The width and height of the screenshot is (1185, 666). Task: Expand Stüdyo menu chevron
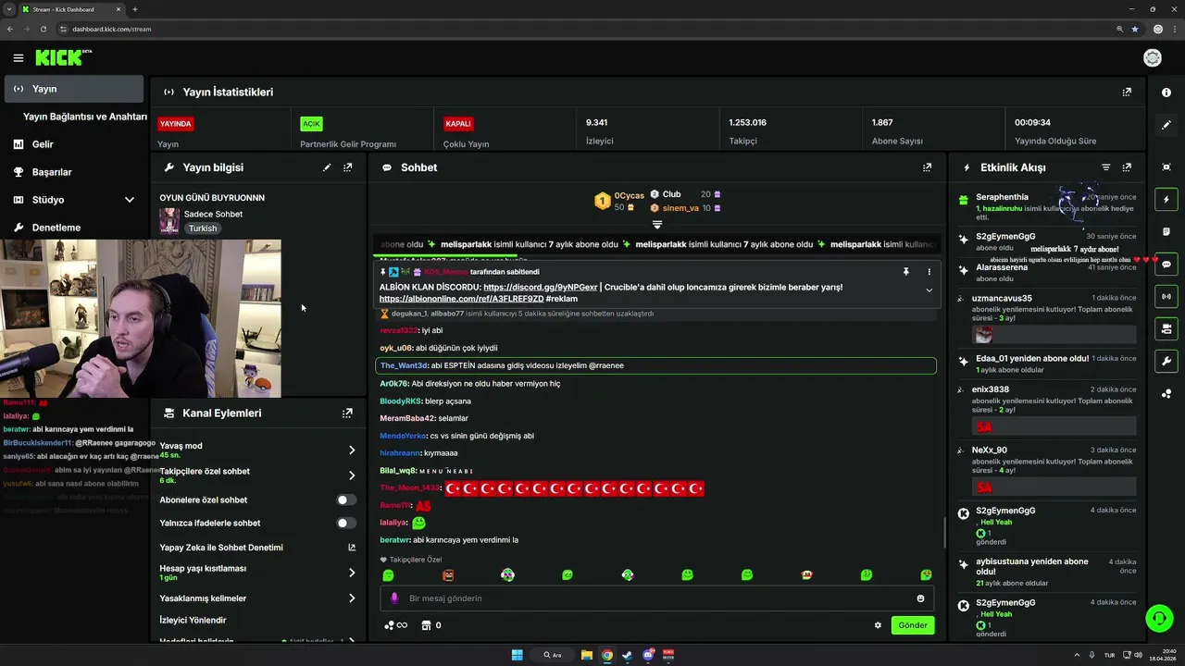click(x=130, y=200)
